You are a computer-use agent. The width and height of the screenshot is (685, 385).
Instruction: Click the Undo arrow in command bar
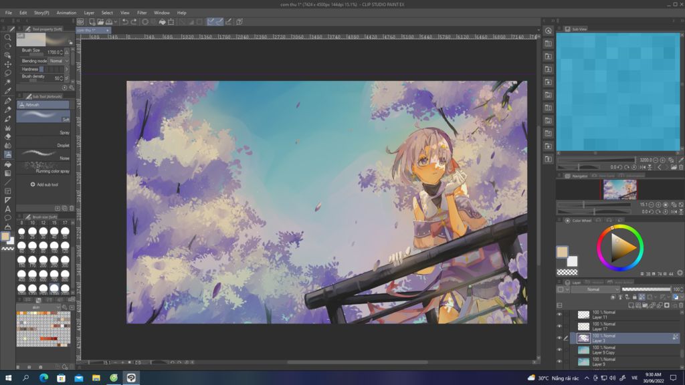pos(125,21)
